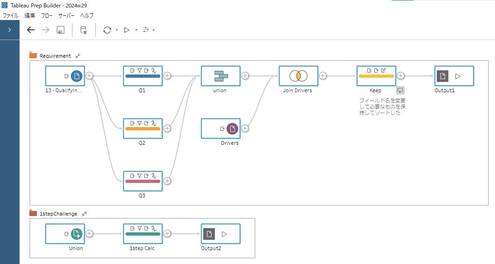Click the filter icon on Q1 step

click(139, 71)
